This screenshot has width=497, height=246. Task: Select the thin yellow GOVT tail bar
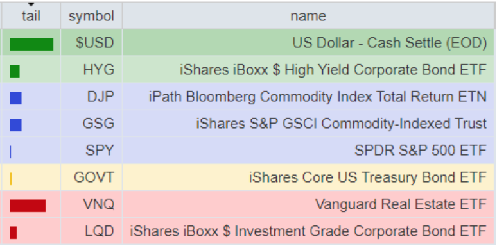point(11,179)
